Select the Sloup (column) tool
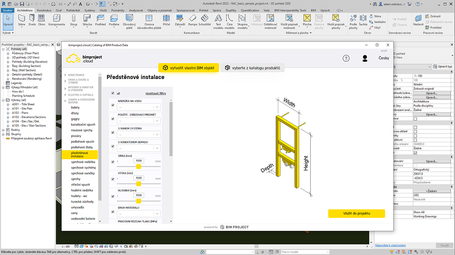This screenshot has width=455, height=255. point(74,20)
